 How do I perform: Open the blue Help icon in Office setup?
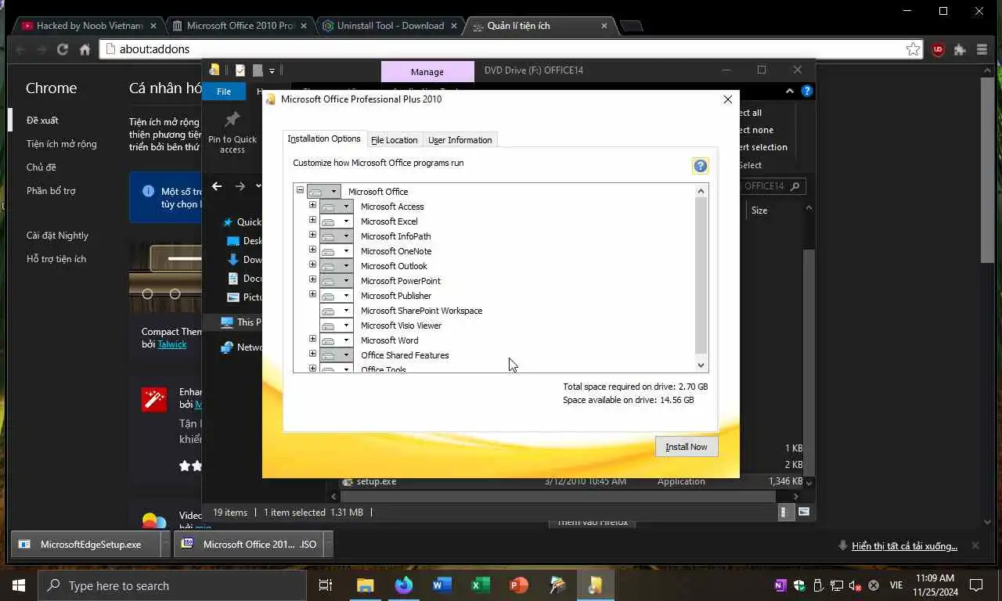pos(700,165)
